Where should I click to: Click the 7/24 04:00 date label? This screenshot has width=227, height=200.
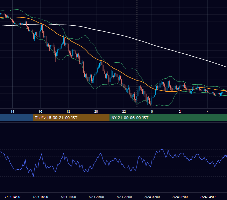click(x=208, y=197)
